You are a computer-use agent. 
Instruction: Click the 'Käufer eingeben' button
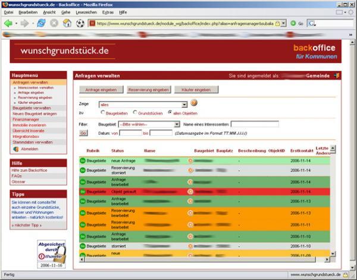(x=196, y=90)
